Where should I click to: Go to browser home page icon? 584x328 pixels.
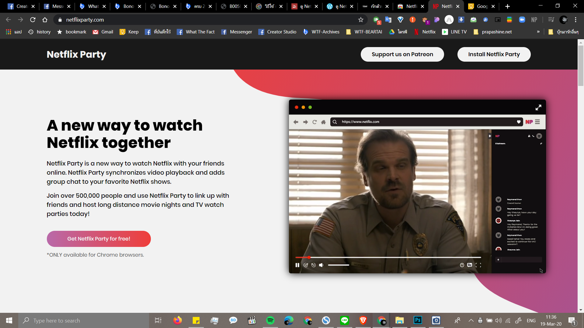(45, 20)
